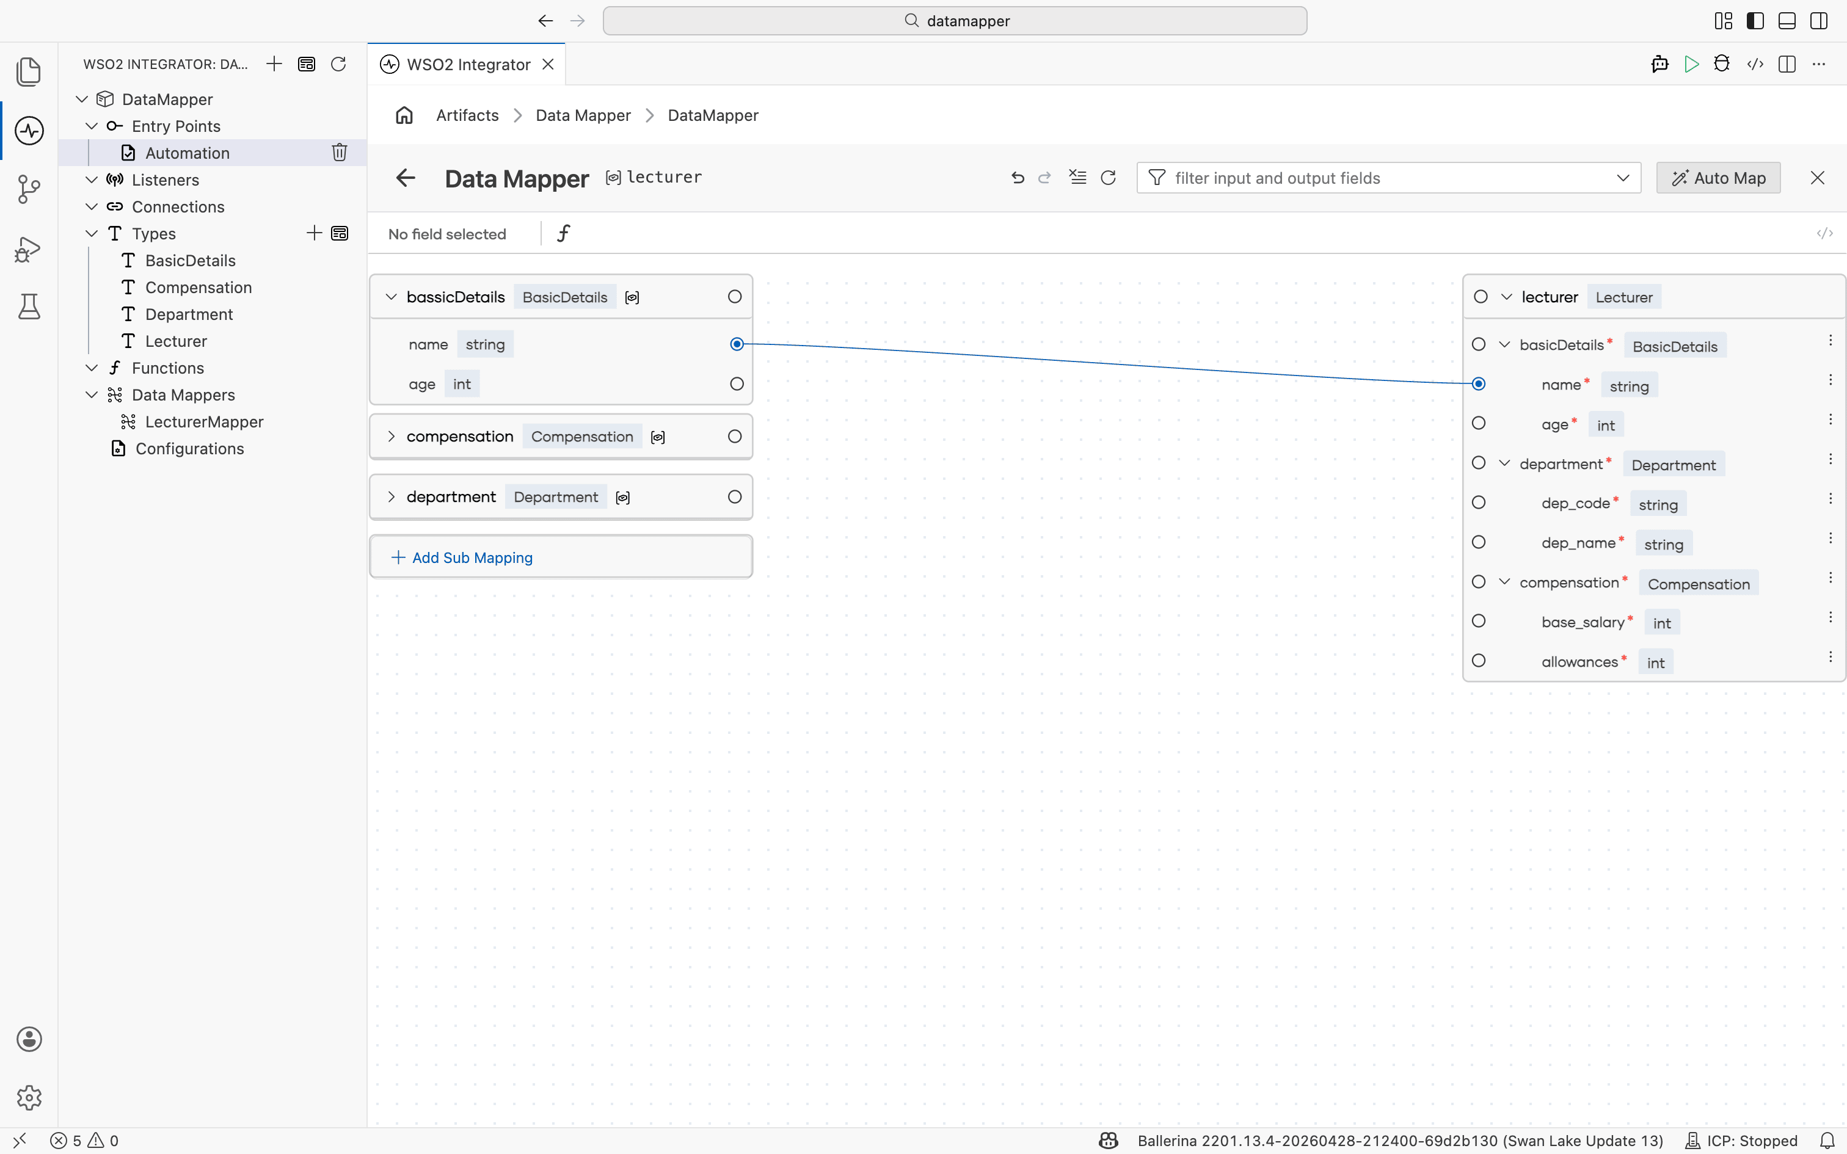Add new artifact with plus icon in sidebar header
Screen dimensions: 1847x1154
click(274, 64)
